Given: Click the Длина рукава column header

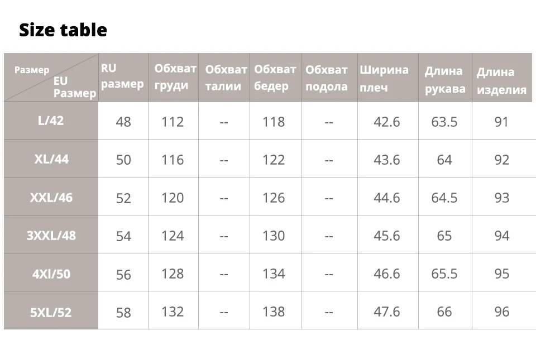Looking at the screenshot, I should coord(444,79).
